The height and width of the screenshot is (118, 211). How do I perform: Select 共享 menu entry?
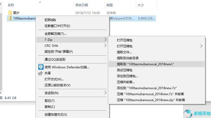coord(48,73)
